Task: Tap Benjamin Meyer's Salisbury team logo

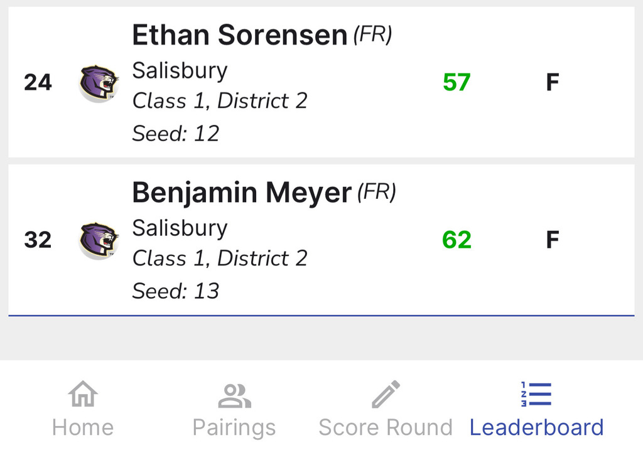Action: [x=99, y=240]
